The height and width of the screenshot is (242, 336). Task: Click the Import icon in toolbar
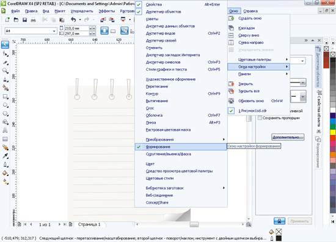pos(103,20)
